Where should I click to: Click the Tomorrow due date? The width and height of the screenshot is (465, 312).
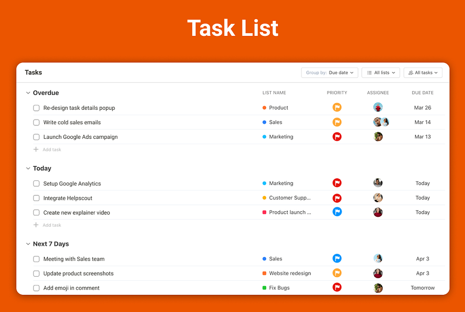[423, 288]
